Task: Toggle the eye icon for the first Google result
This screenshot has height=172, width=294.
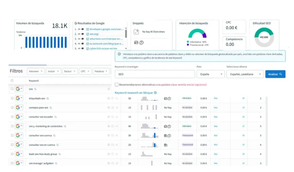Action: 82,29
